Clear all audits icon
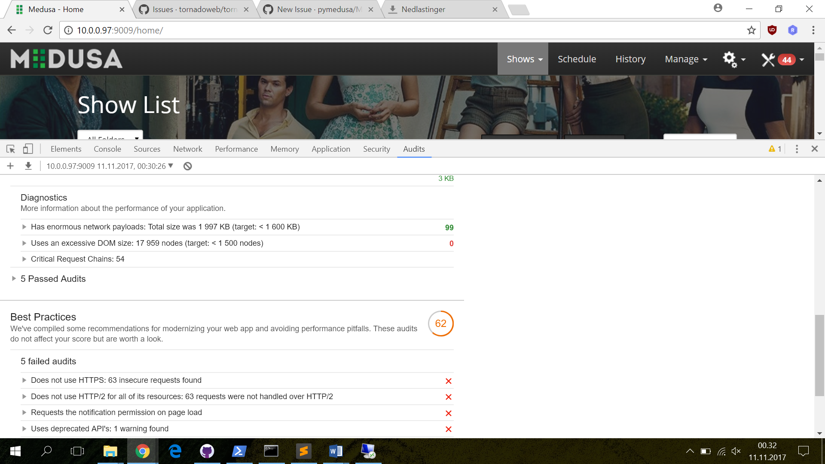The width and height of the screenshot is (825, 464). pos(188,166)
